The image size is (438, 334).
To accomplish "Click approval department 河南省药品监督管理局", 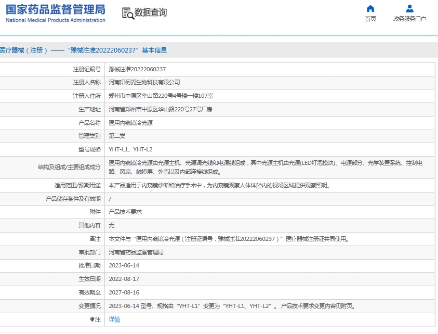I will [x=136, y=252].
